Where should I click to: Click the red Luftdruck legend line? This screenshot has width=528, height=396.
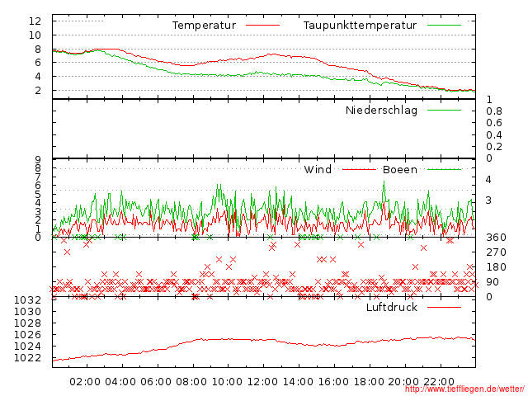[x=444, y=307]
